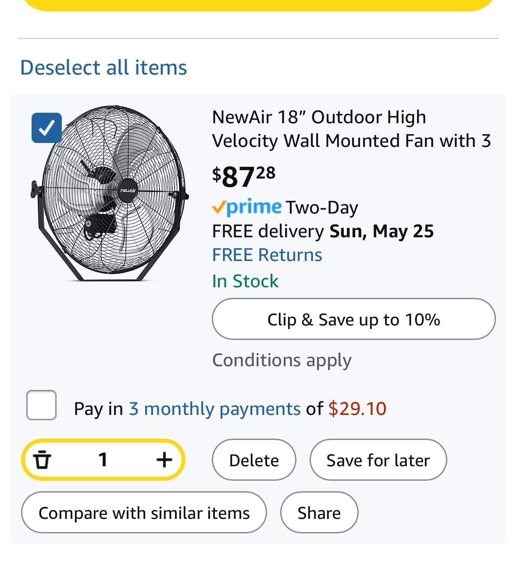
Task: View Conditions apply details
Action: 282,360
